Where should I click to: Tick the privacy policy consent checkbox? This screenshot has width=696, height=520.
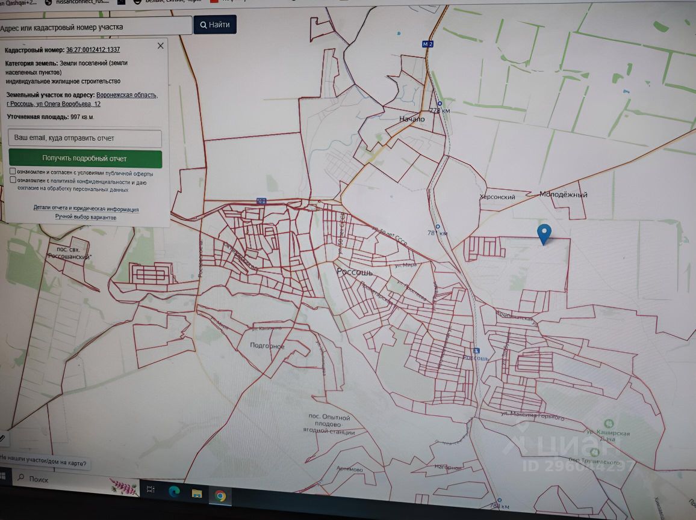pos(13,180)
